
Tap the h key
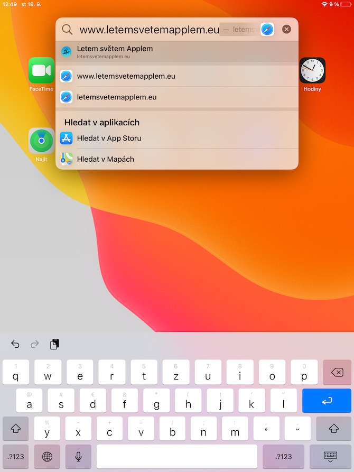coord(188,401)
